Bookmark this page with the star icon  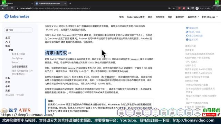click(x=174, y=8)
